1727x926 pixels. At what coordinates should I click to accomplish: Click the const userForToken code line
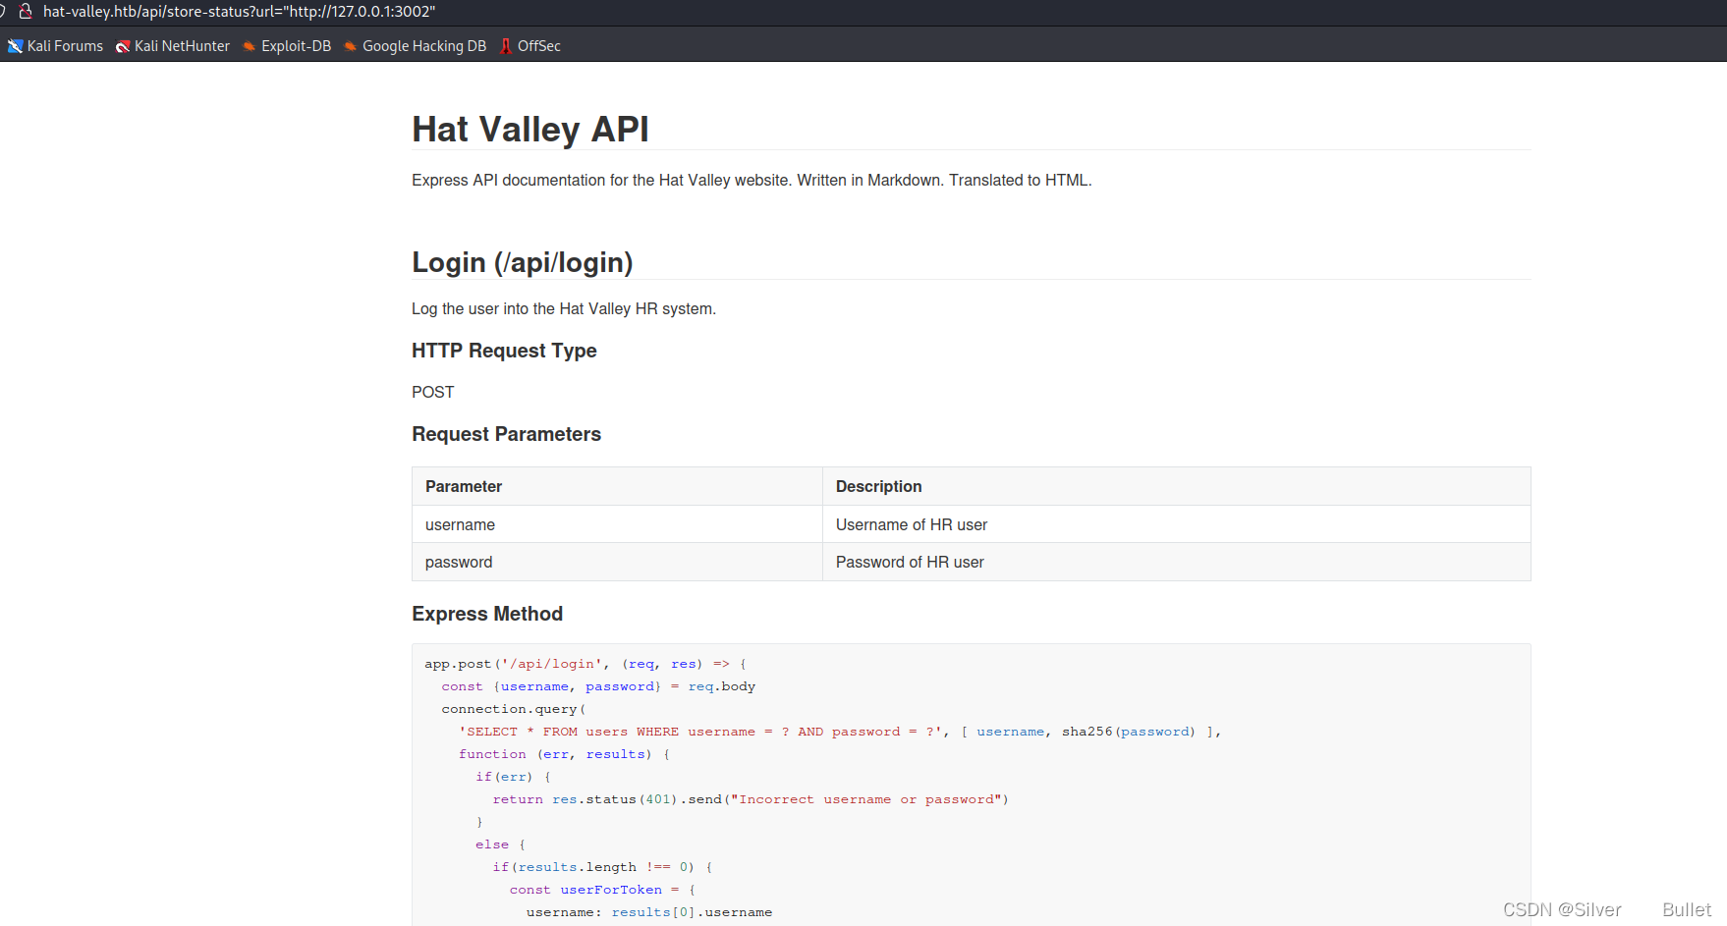[x=602, y=890]
